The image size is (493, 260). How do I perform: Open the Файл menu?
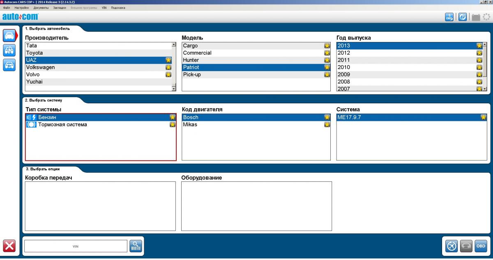[x=7, y=8]
